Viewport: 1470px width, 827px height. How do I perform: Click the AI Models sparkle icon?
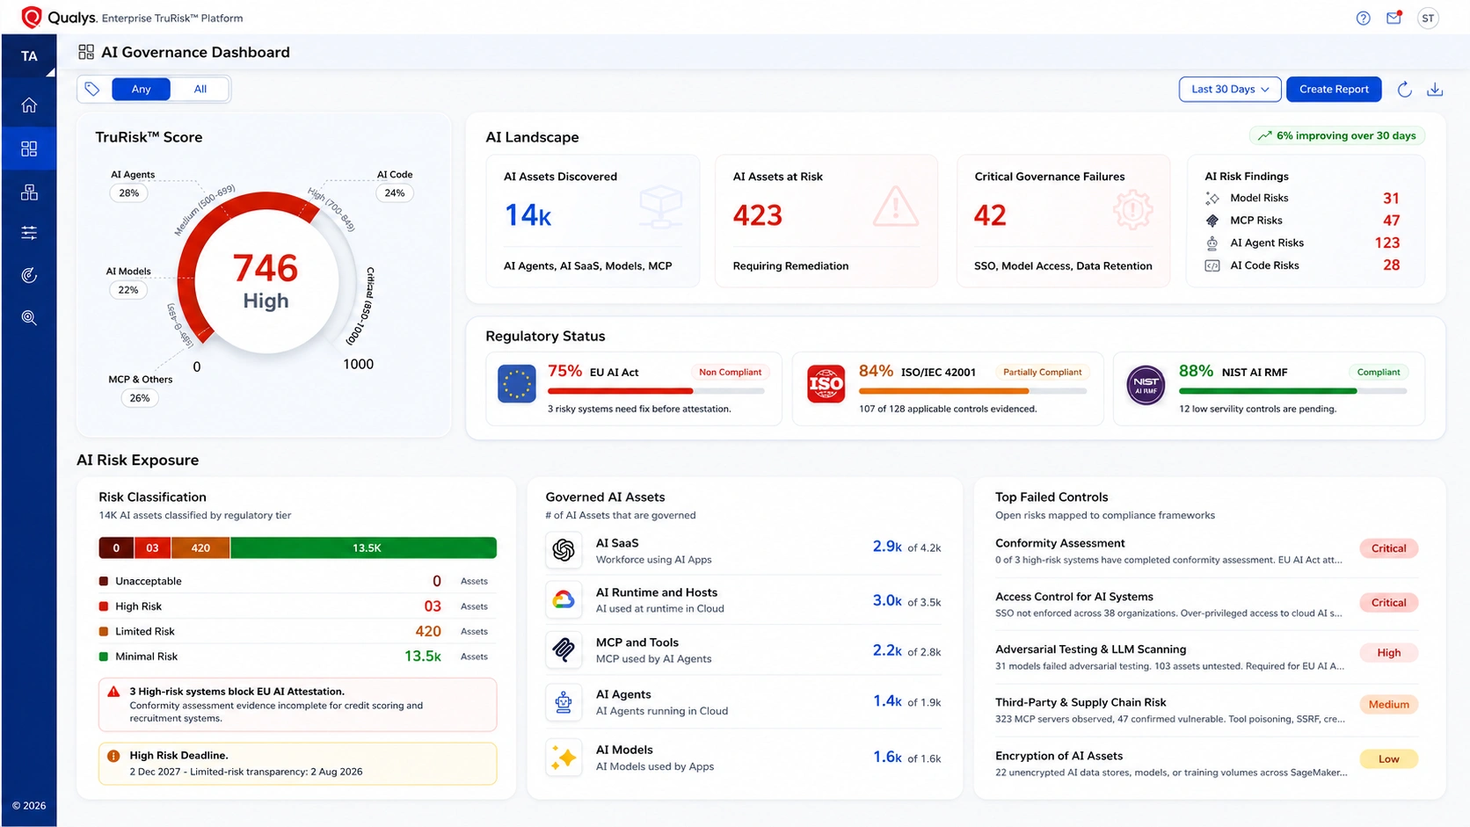coord(564,758)
